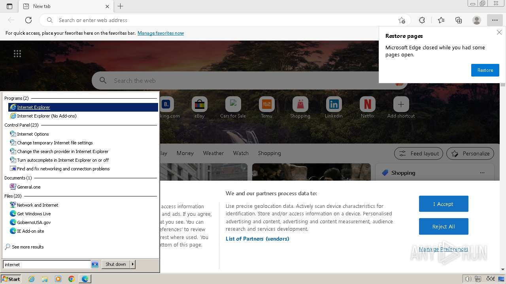
Task: Open the Temu shortcut tile
Action: tap(266, 108)
